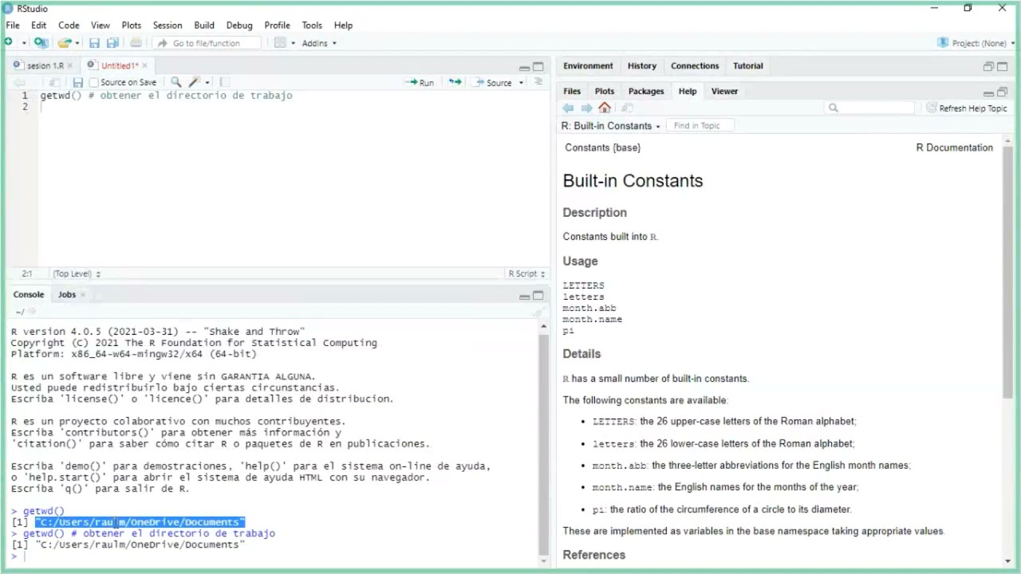
Task: Open the R: Built-in Constants topic dropdown
Action: click(611, 126)
